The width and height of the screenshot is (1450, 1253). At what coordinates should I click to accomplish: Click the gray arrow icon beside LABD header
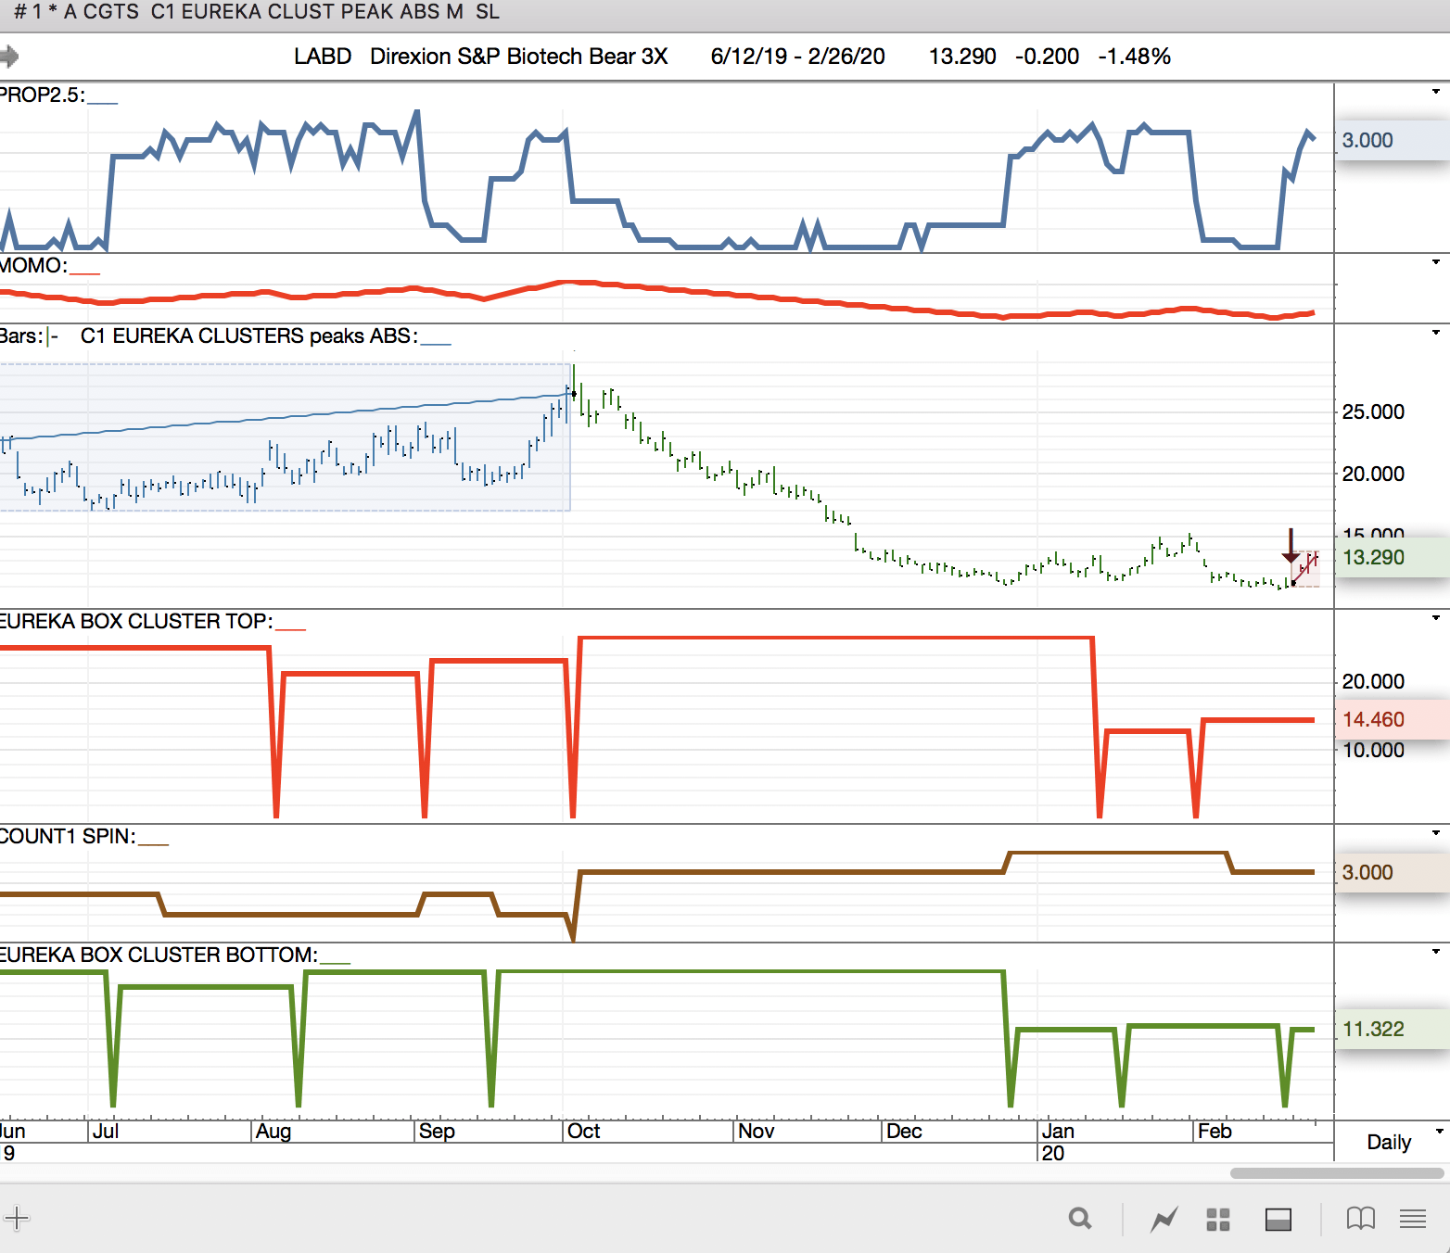pos(9,57)
